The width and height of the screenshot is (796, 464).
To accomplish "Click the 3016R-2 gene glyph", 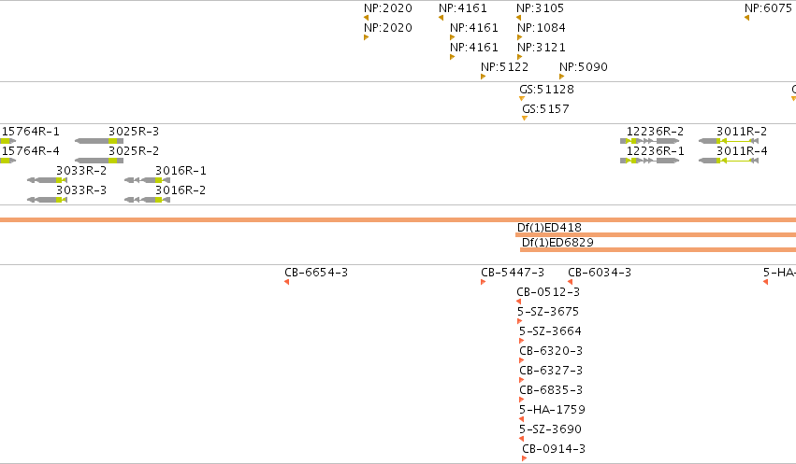I will pos(147,200).
